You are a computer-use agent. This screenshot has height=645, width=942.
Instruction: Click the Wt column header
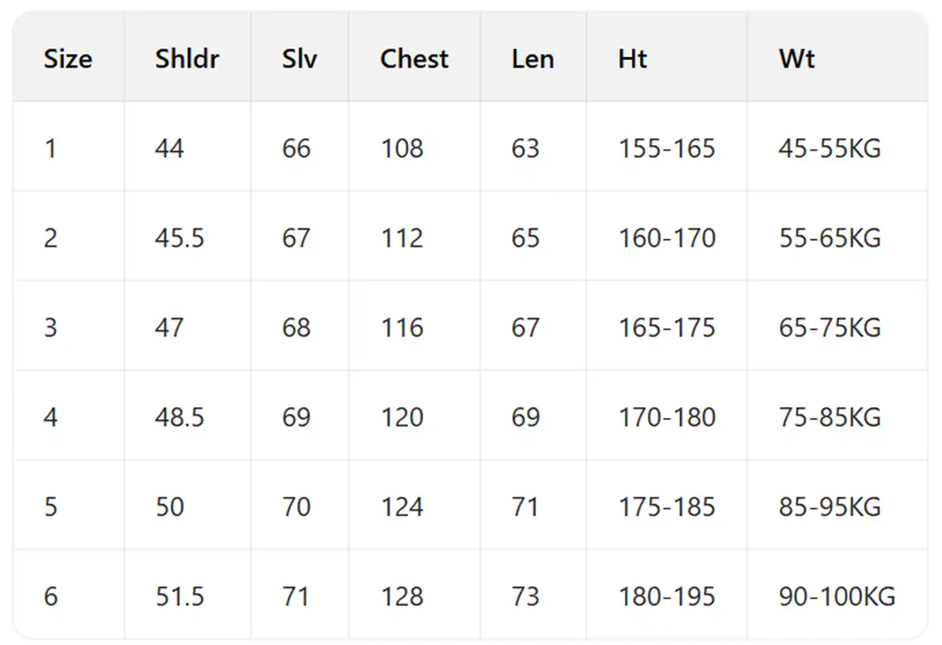click(x=797, y=59)
